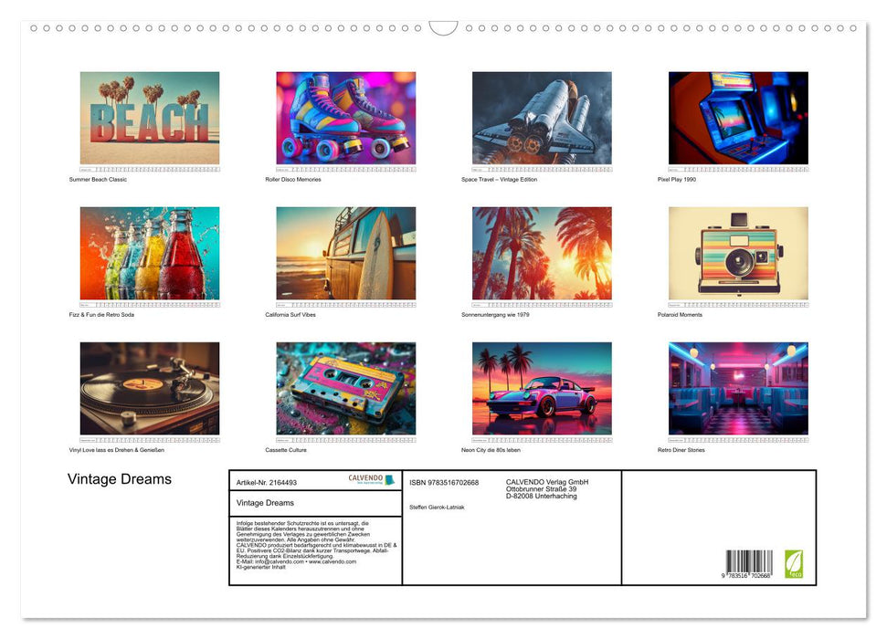Open the space shuttle picture
This screenshot has height=639, width=887.
(x=542, y=118)
